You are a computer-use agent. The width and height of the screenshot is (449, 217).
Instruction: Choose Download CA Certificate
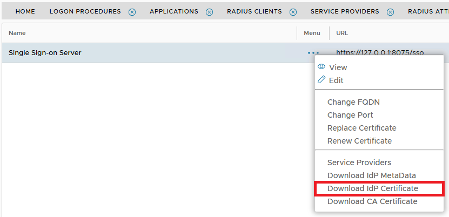click(372, 201)
